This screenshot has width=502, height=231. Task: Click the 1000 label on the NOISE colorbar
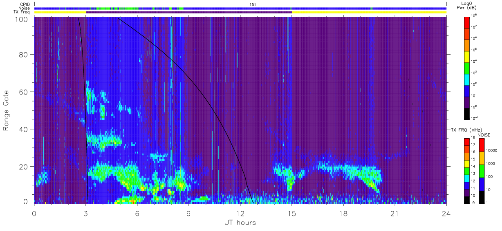click(491, 163)
